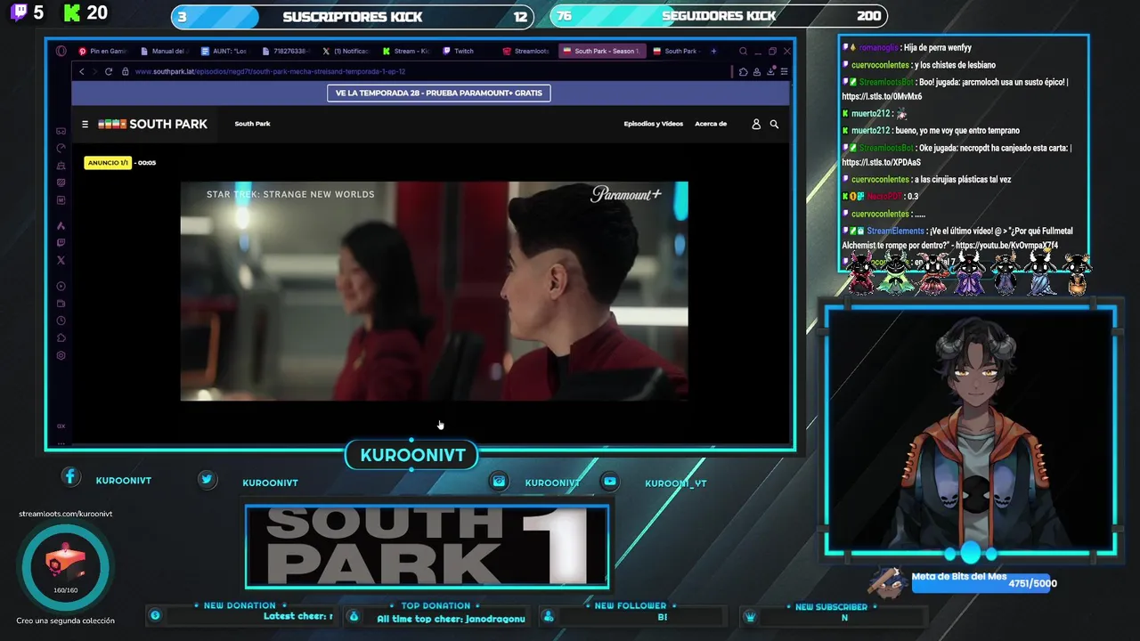
Task: Open the l.stls.to/0MvMx6 chat link
Action: click(x=882, y=96)
